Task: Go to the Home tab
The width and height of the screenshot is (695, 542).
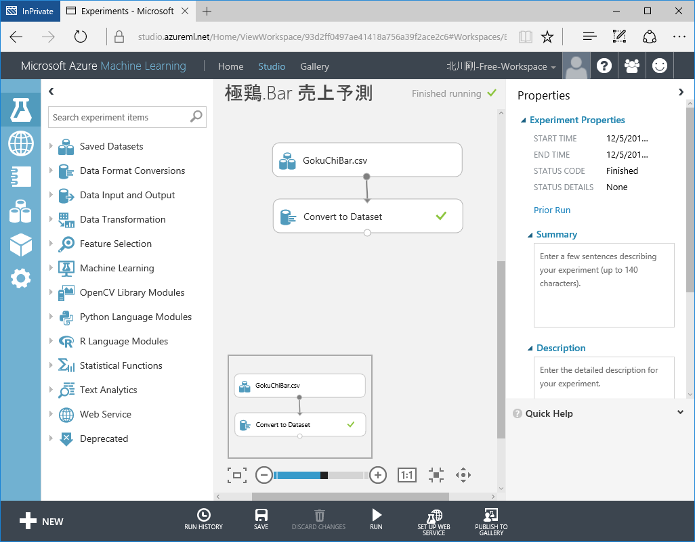Action: [230, 66]
